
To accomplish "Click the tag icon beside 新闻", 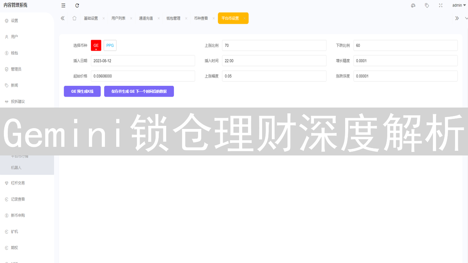I will click(x=7, y=85).
